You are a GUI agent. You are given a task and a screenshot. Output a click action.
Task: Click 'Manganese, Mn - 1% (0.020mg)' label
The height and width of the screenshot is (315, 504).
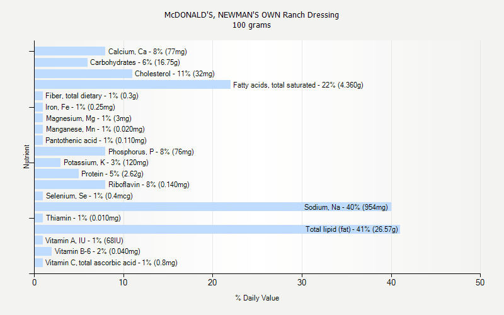click(95, 129)
